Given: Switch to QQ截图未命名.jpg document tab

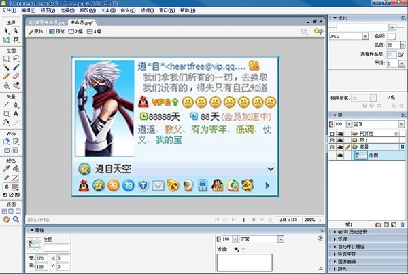Looking at the screenshot, I should click(47, 22).
